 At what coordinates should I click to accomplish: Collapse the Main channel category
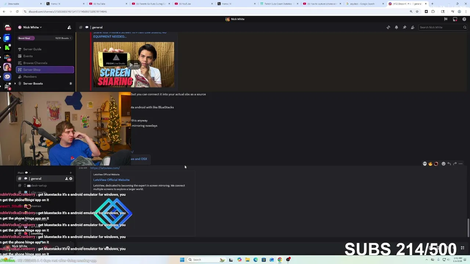pos(24,173)
